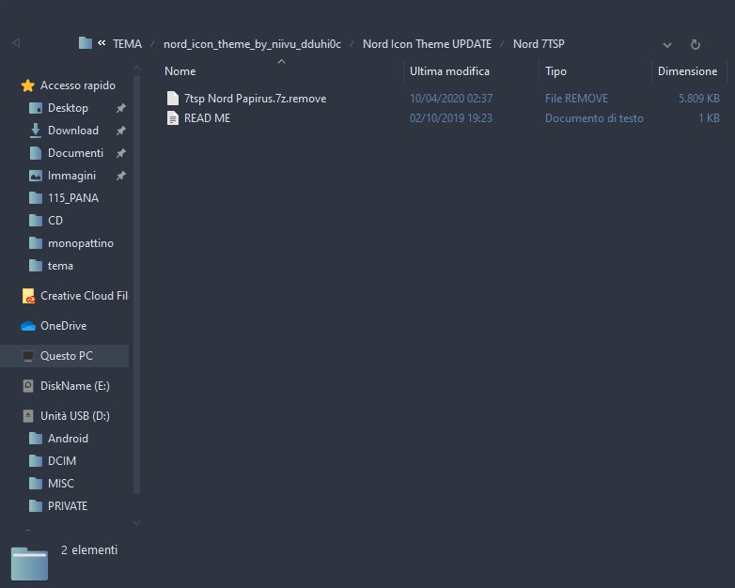Viewport: 735px width, 588px height.
Task: Select Questo PC in navigation pane
Action: [66, 356]
